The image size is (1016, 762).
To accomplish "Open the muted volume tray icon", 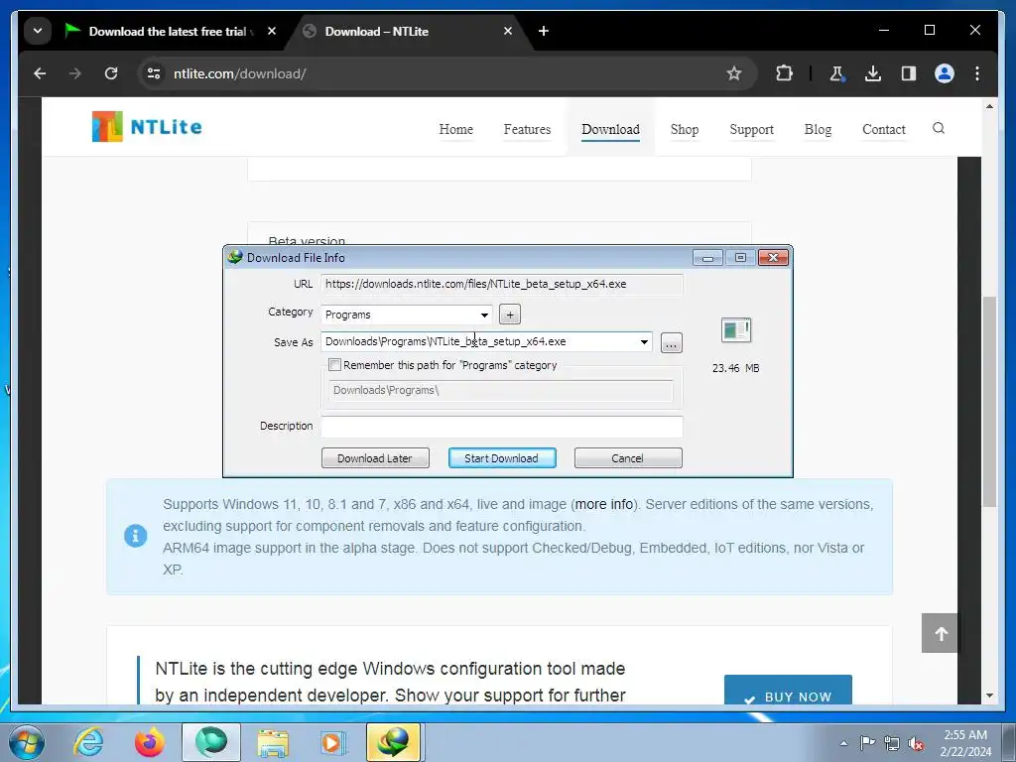I will tap(916, 743).
